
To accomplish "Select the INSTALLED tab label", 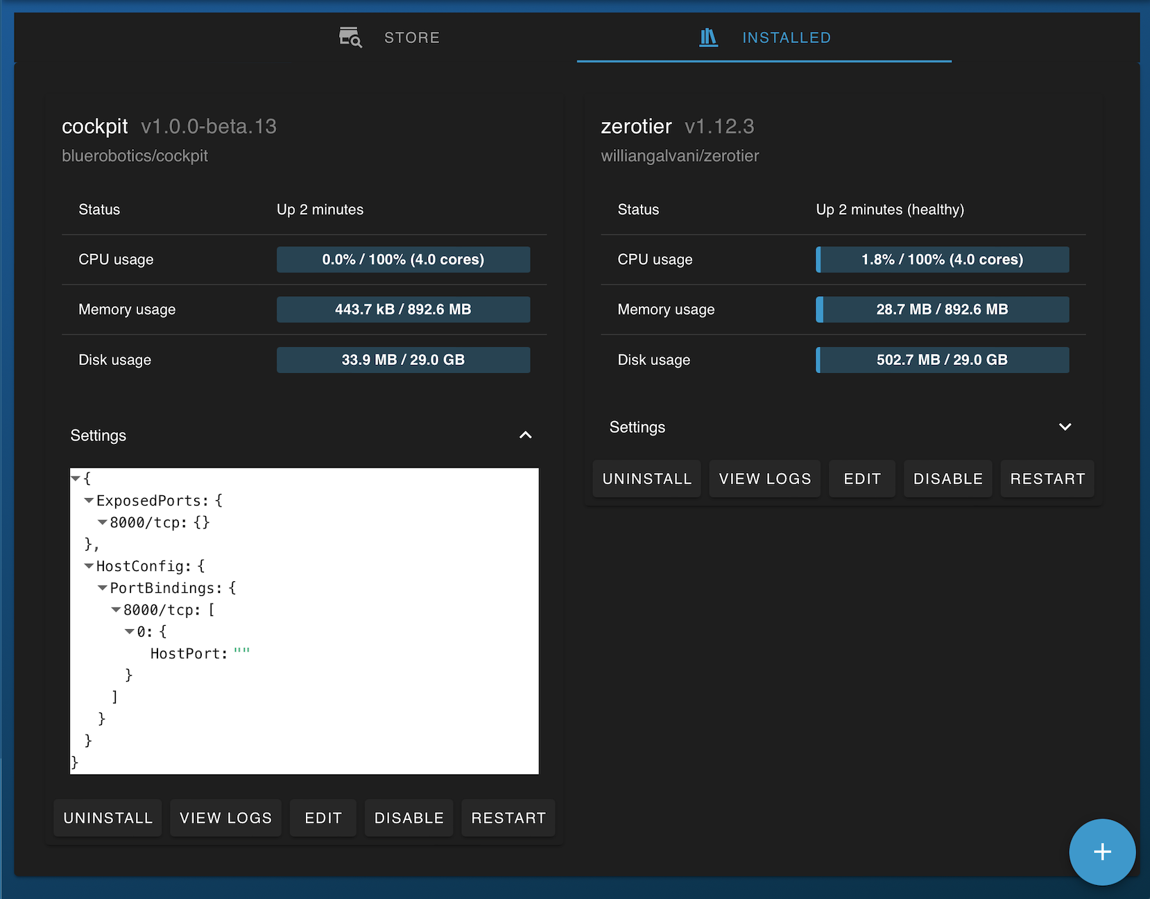I will pyautogui.click(x=786, y=37).
